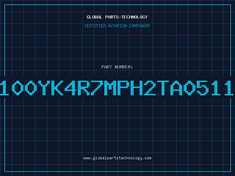Click the word PART in the label
The height and width of the screenshot is (176, 235).
point(107,67)
